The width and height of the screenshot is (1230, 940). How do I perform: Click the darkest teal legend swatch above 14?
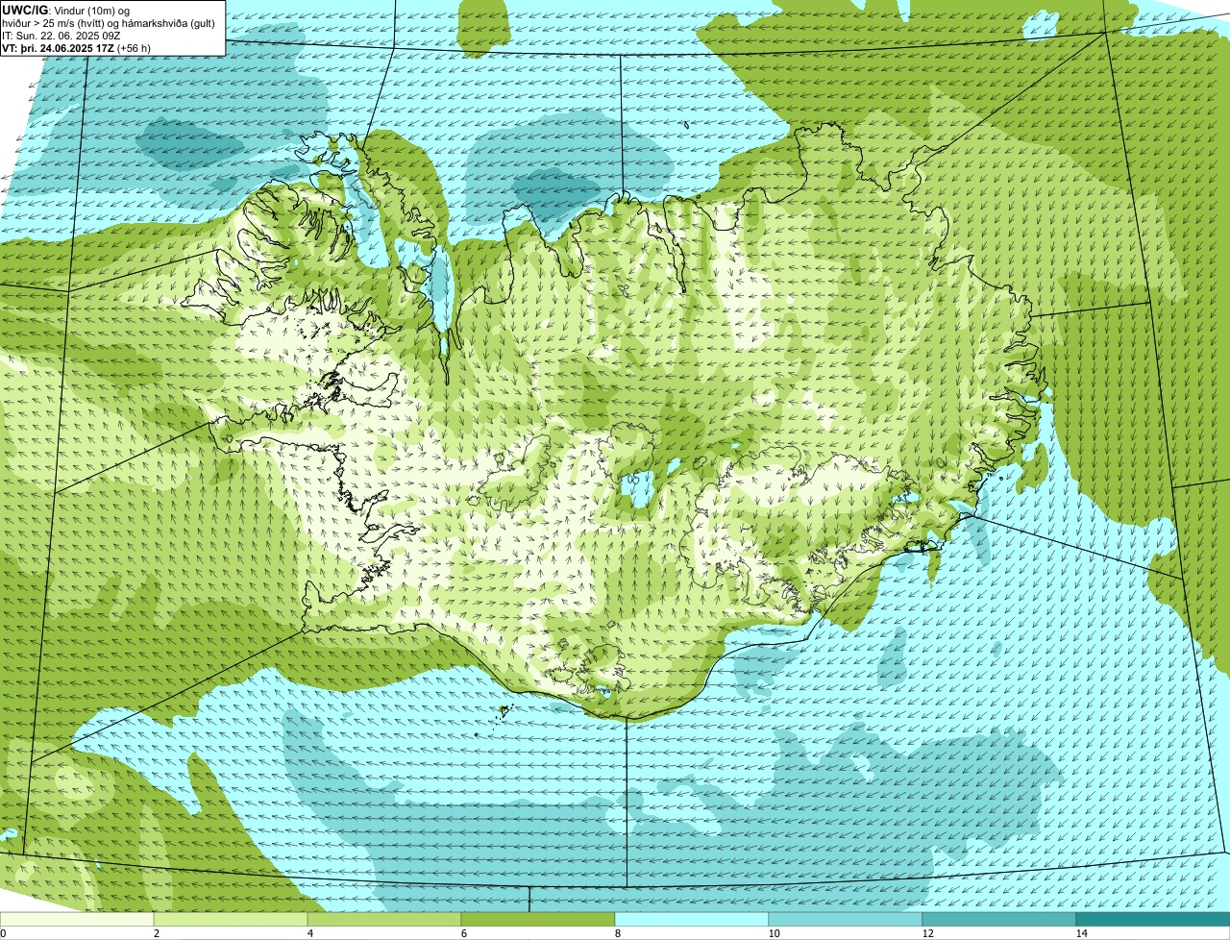tap(1153, 919)
